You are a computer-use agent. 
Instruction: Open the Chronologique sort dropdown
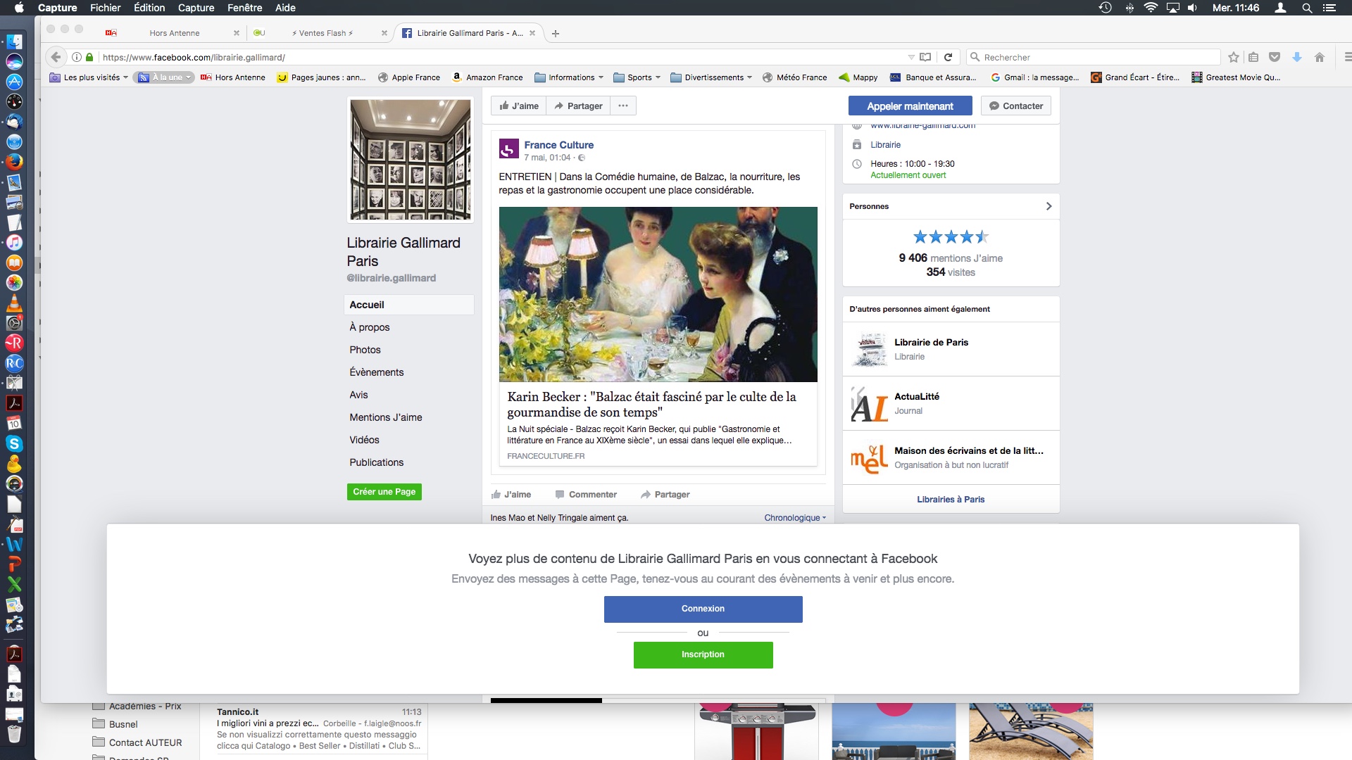[795, 518]
